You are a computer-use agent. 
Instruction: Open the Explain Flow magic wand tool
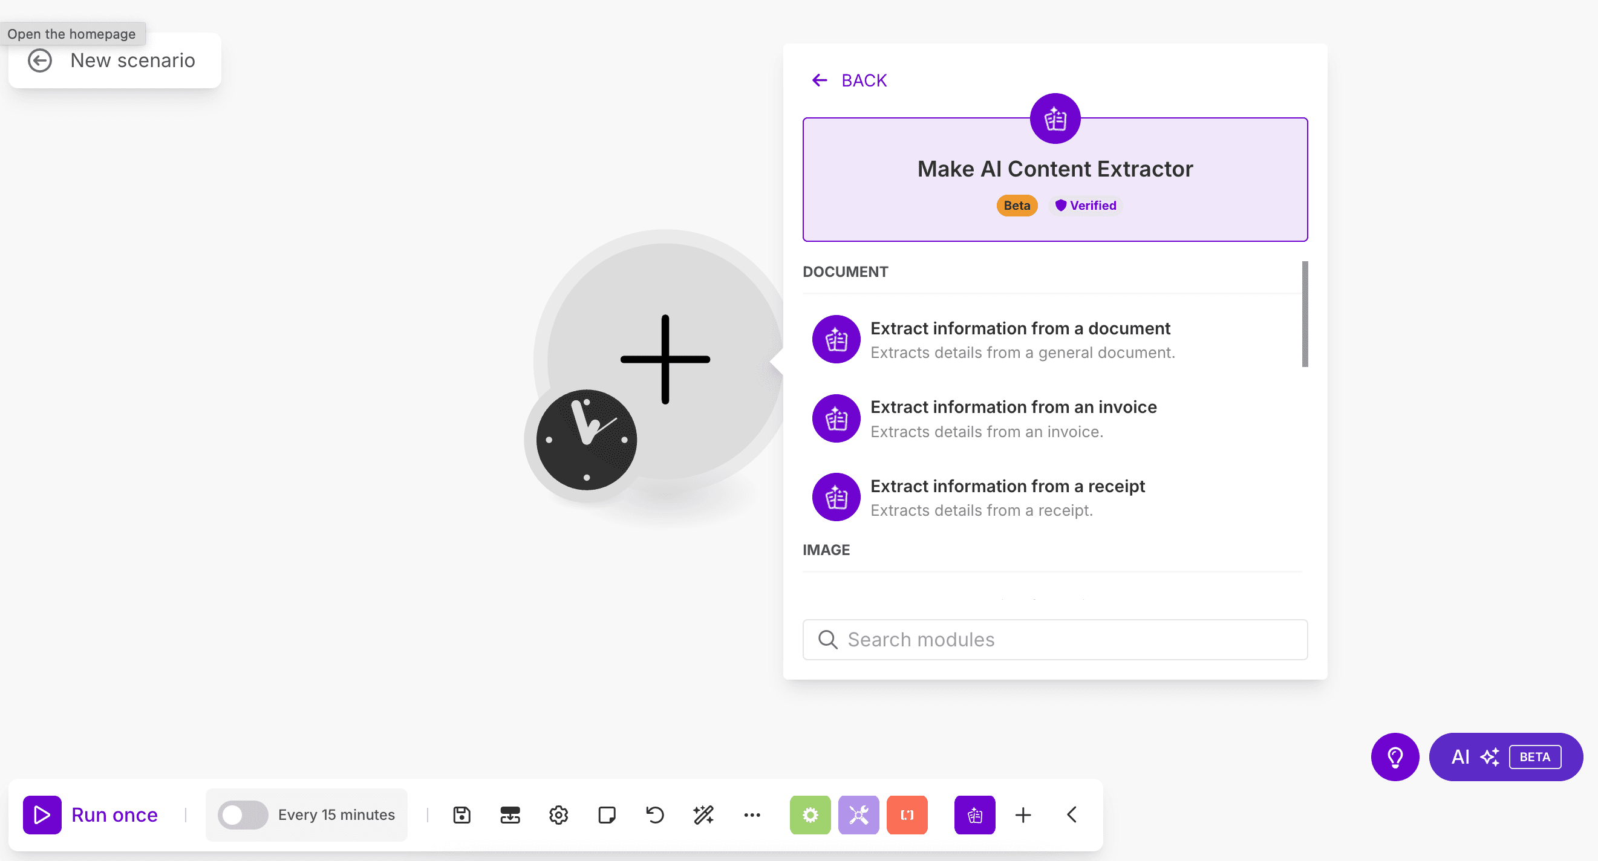click(703, 815)
